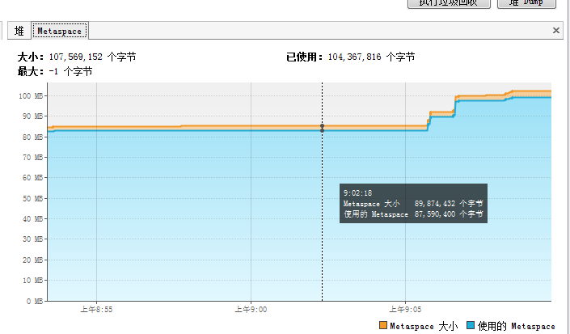570x334 pixels.
Task: Click the tooltip value 89,874,432
Action: point(435,204)
